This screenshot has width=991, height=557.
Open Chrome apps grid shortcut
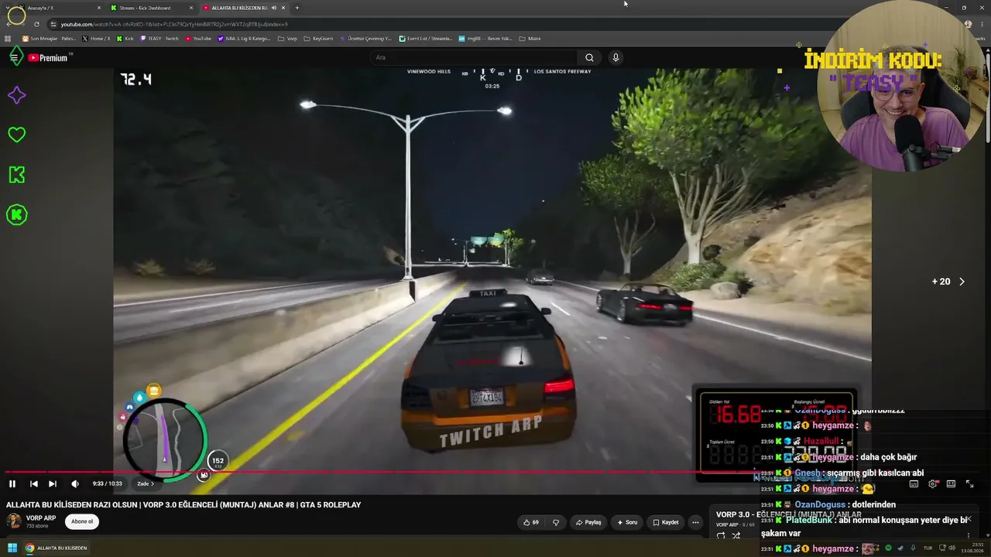point(8,39)
